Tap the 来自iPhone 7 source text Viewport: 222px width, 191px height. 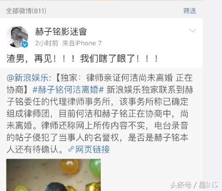82,43
